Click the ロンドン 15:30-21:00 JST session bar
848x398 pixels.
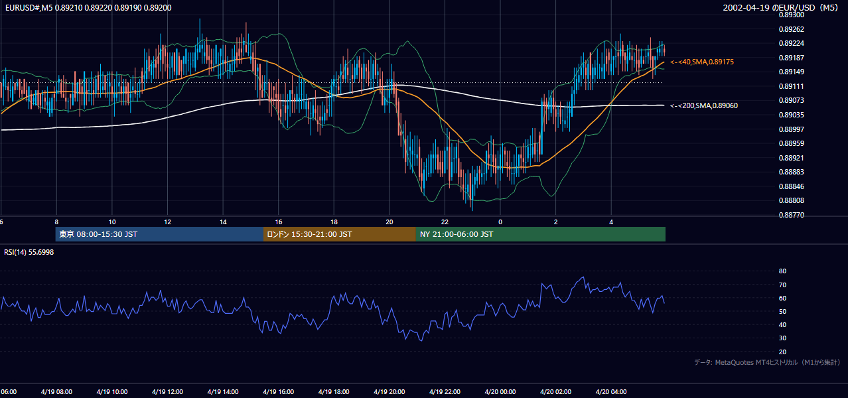340,234
